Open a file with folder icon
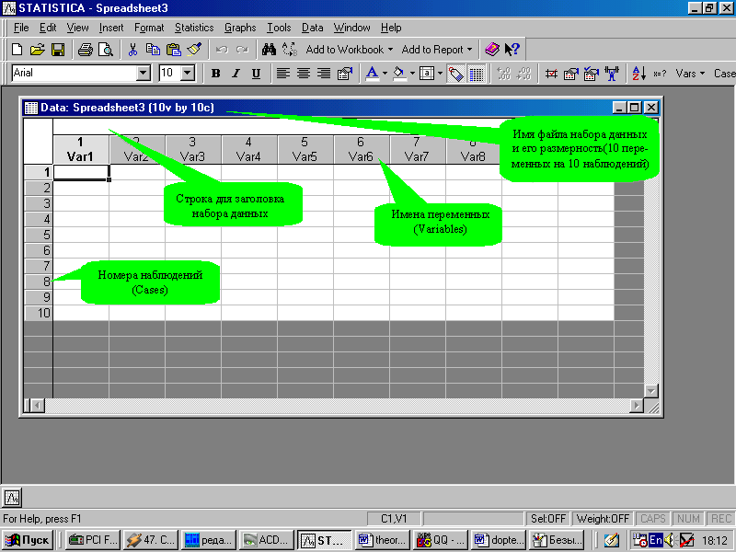This screenshot has height=552, width=736. click(x=37, y=50)
